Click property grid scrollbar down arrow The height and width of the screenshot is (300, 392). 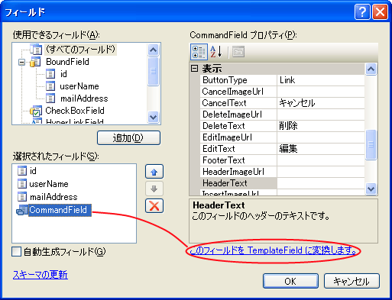point(371,189)
